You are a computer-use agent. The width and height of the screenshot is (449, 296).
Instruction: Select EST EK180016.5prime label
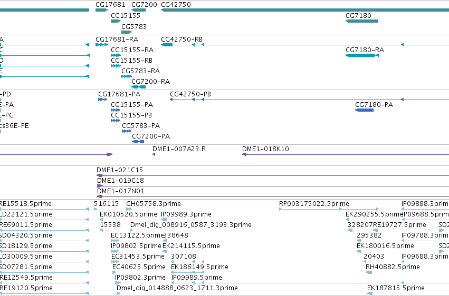385,246
